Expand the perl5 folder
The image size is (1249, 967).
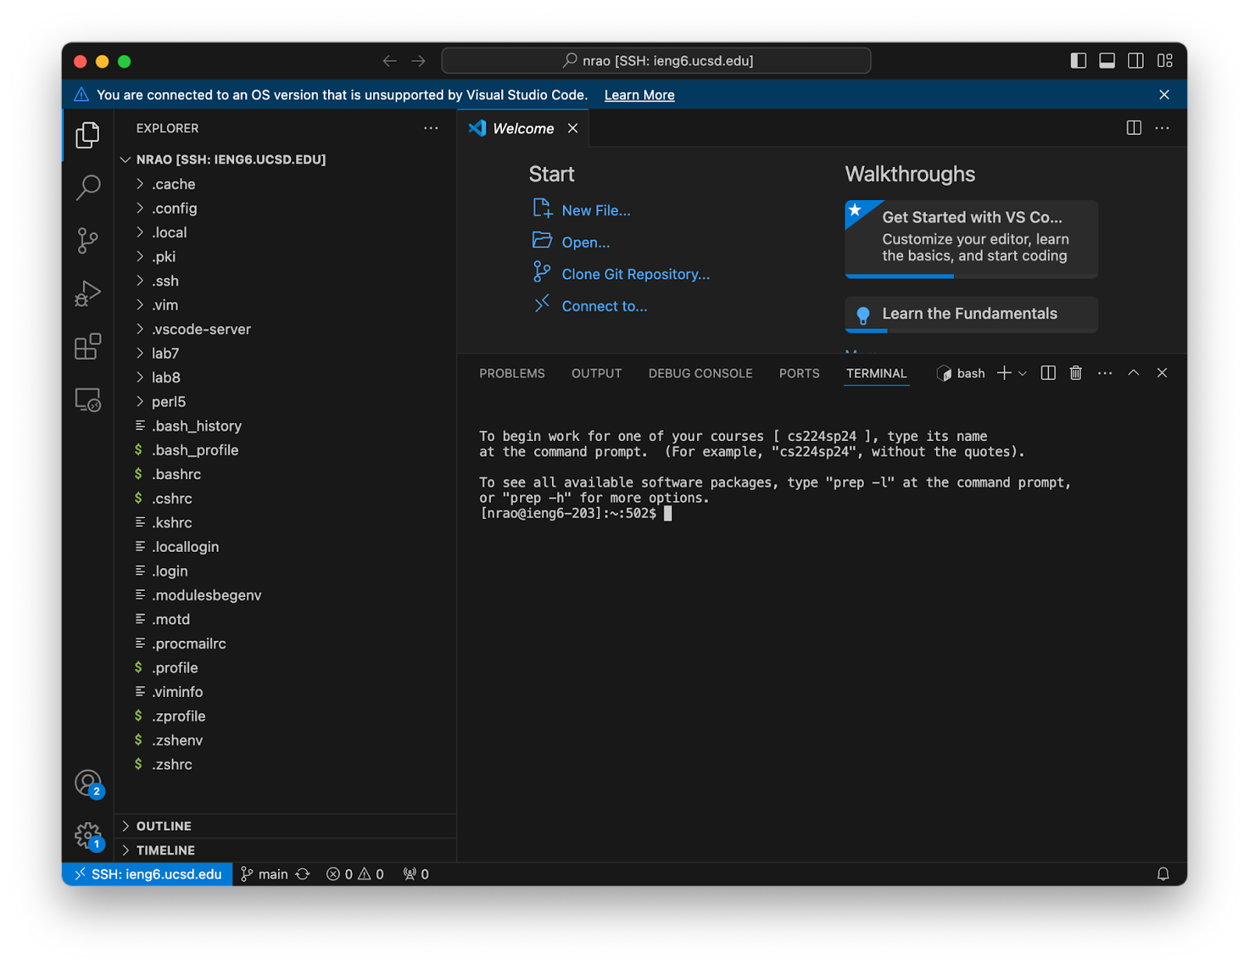[285, 402]
